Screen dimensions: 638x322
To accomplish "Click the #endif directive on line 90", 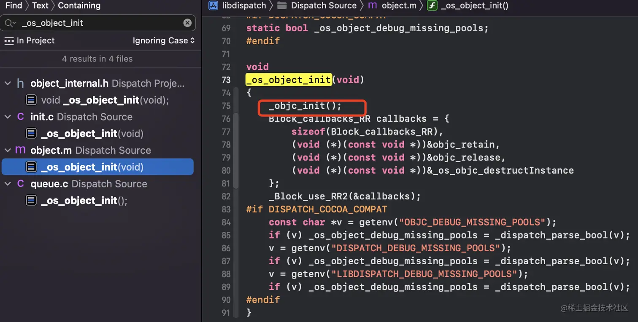I will coord(263,300).
